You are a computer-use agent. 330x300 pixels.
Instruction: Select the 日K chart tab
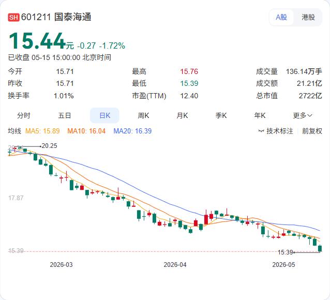tap(104, 115)
